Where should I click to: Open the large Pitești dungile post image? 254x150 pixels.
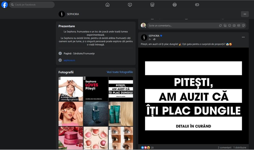point(193,96)
